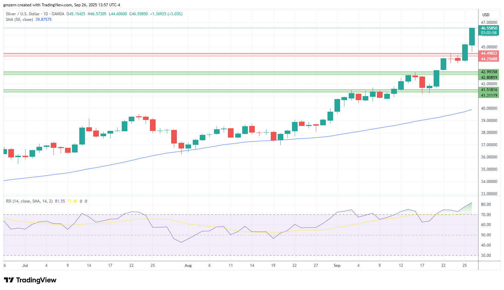504x290 pixels.
Task: Click the RSI (14, close, SMA, 14, 2) legend
Action: coord(29,201)
